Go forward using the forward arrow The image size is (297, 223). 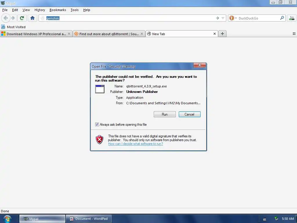pos(13,18)
